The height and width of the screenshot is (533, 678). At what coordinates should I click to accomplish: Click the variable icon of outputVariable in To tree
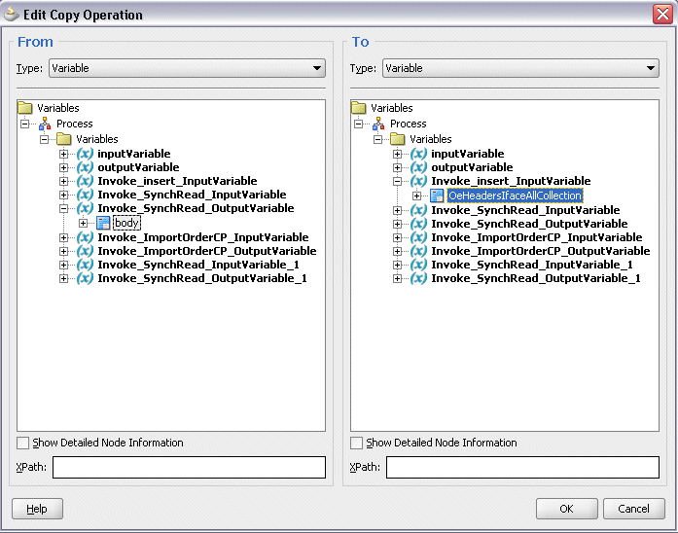coord(419,167)
